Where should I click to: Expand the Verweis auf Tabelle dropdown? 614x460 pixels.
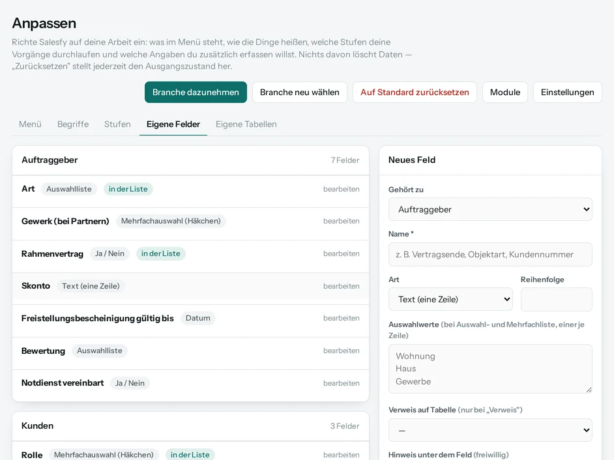[490, 430]
